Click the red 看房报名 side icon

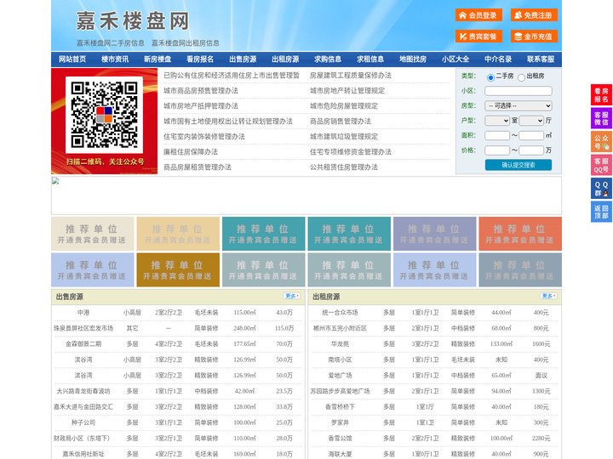point(601,95)
